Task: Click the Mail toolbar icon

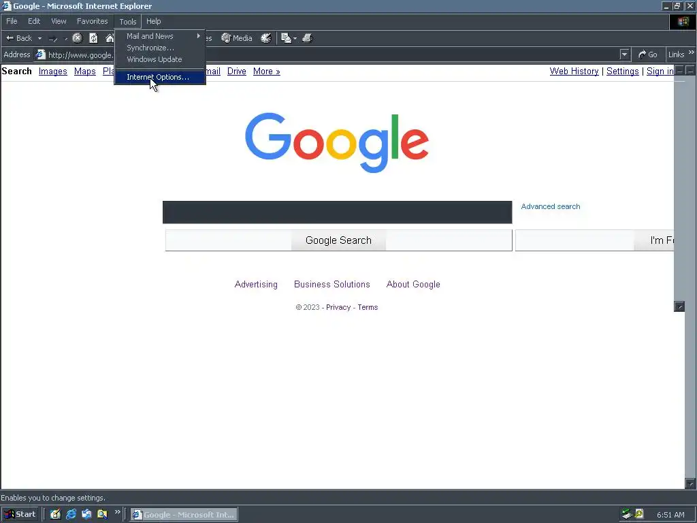Action: [286, 38]
